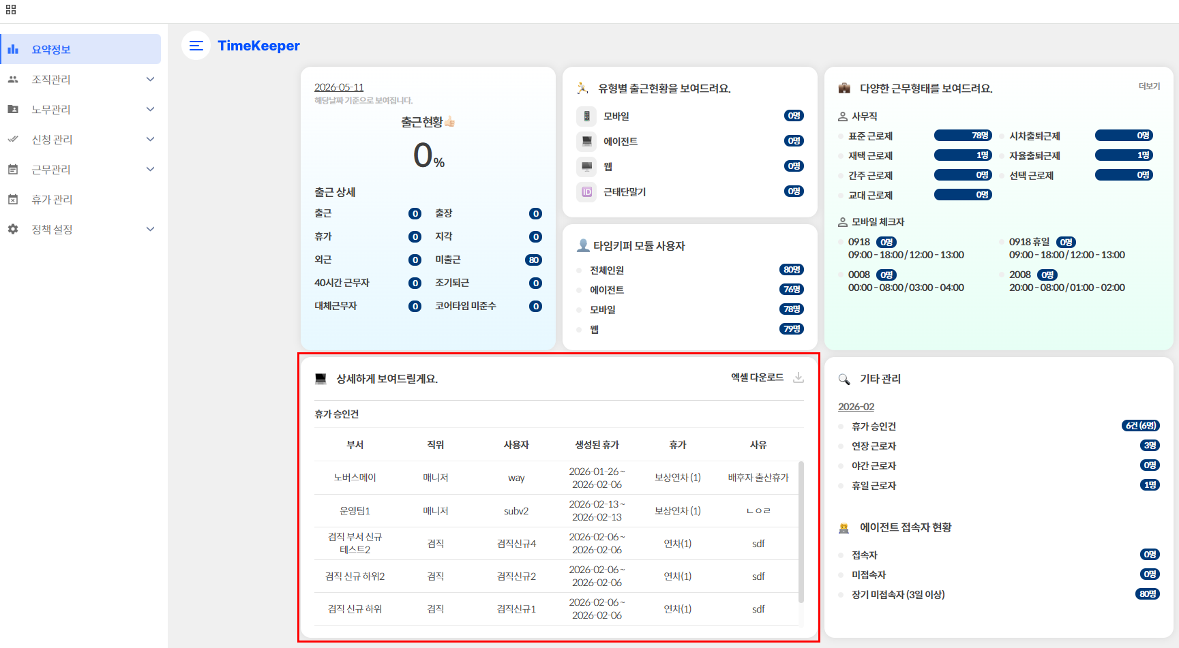Expand the 조직관리 menu chevron
This screenshot has height=648, width=1179.
click(151, 79)
